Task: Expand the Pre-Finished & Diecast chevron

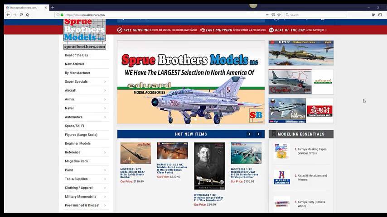Action: tap(105, 205)
